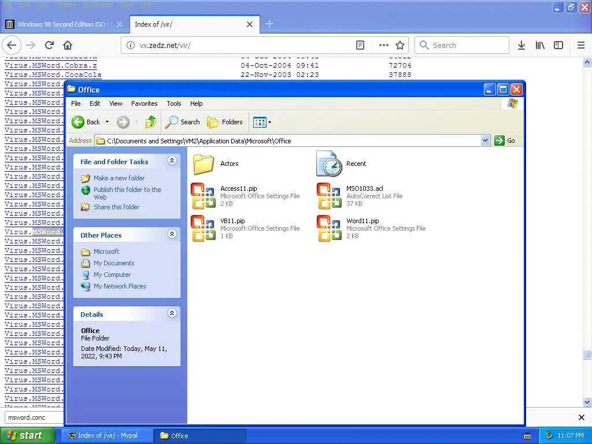Open Virus.MSWord.Cobra.z link

pyautogui.click(x=51, y=65)
